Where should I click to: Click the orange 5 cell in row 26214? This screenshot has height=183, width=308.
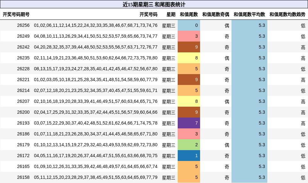pos(189,90)
